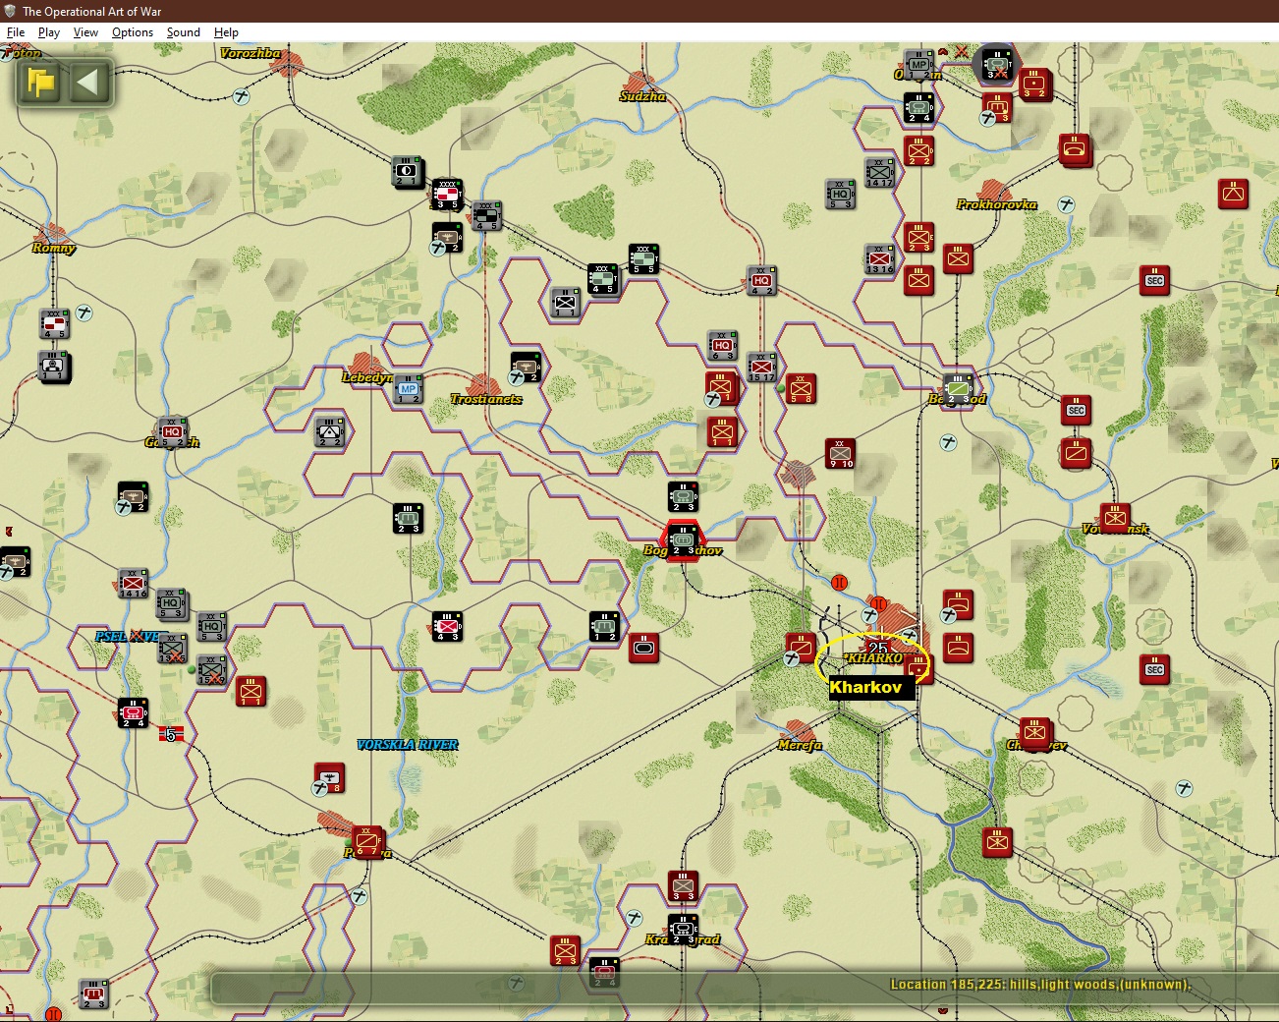Image resolution: width=1279 pixels, height=1022 pixels.
Task: Click the Merefa town label
Action: pos(800,745)
